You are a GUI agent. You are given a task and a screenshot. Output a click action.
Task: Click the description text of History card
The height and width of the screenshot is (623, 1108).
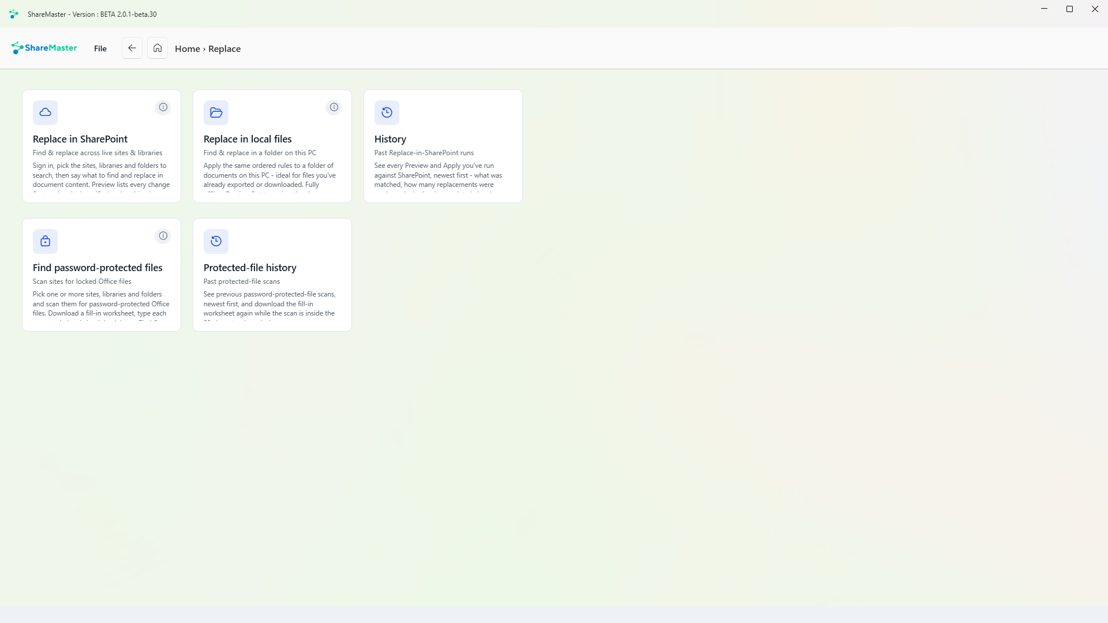pyautogui.click(x=439, y=177)
